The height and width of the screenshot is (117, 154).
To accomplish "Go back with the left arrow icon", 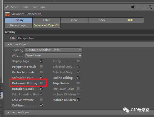I will pos(132,7).
